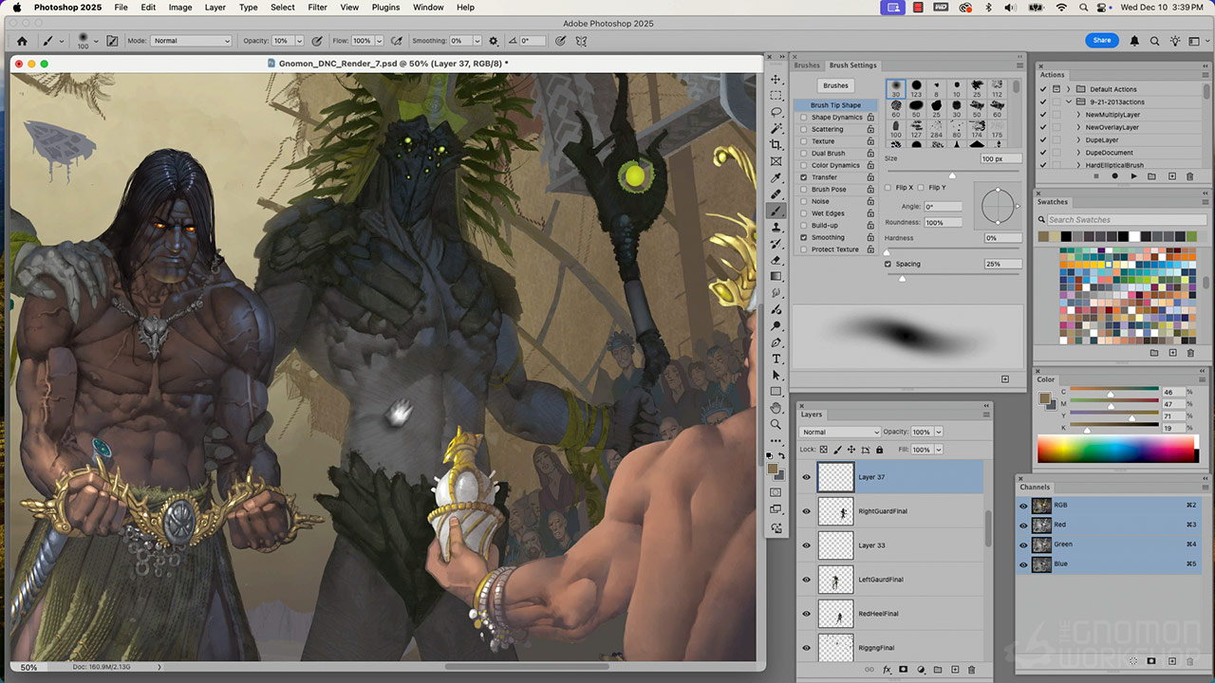Click the Share button
The height and width of the screenshot is (683, 1215).
(x=1101, y=41)
